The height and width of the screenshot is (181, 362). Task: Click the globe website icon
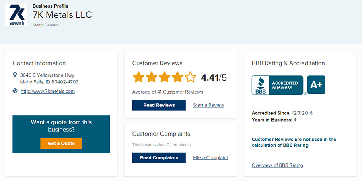[15, 91]
